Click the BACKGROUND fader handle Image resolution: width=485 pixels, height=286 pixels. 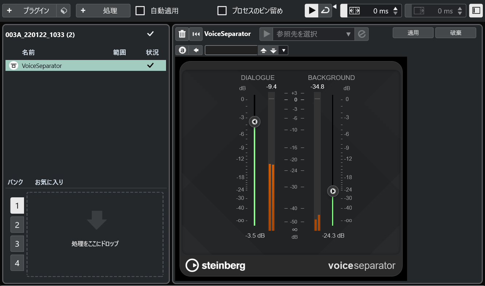333,191
